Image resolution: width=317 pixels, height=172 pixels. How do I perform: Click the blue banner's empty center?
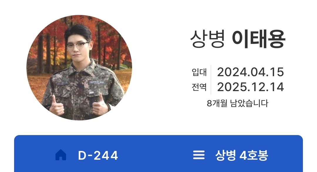pos(156,155)
